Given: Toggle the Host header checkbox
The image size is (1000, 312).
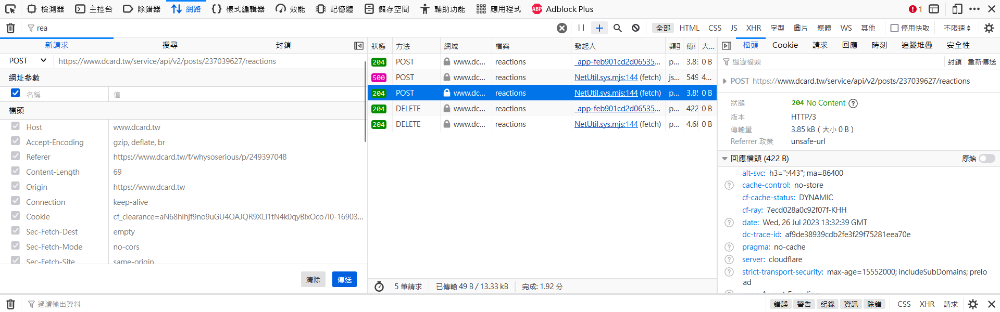Looking at the screenshot, I should click(15, 126).
